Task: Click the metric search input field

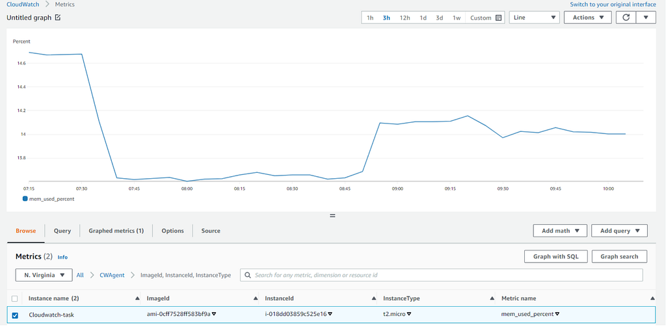Action: point(442,275)
